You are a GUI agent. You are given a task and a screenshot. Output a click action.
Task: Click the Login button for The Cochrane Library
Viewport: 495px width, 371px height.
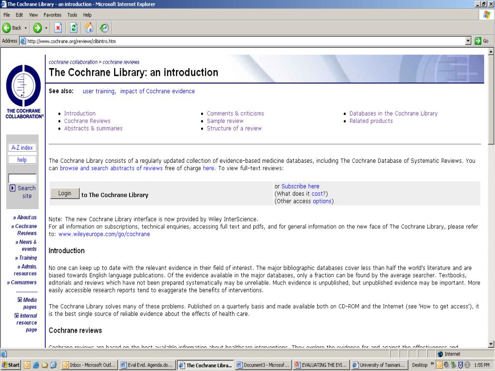[x=65, y=193]
